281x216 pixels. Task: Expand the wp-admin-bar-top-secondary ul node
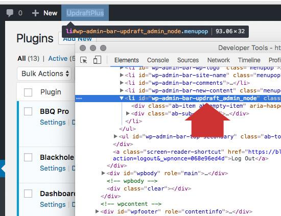[x=115, y=136]
